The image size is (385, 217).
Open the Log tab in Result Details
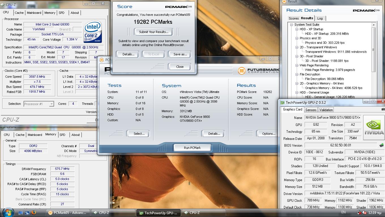pyautogui.click(x=320, y=18)
